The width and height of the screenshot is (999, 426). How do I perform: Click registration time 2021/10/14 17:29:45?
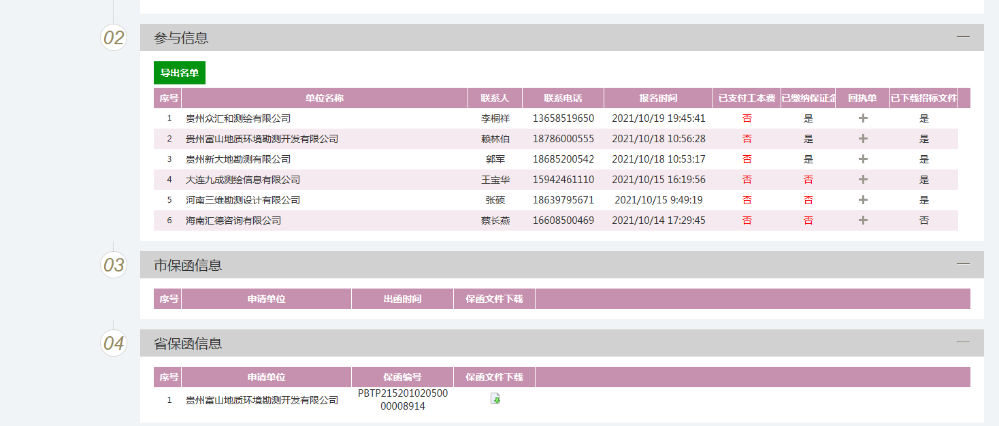(x=659, y=220)
